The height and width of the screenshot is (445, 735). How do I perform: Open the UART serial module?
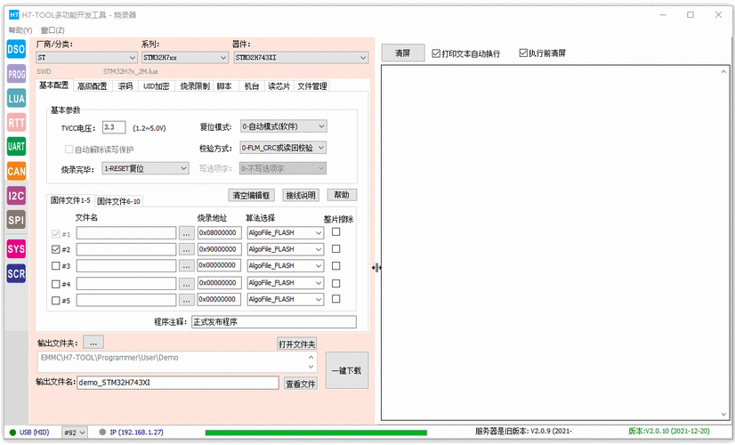pos(16,146)
